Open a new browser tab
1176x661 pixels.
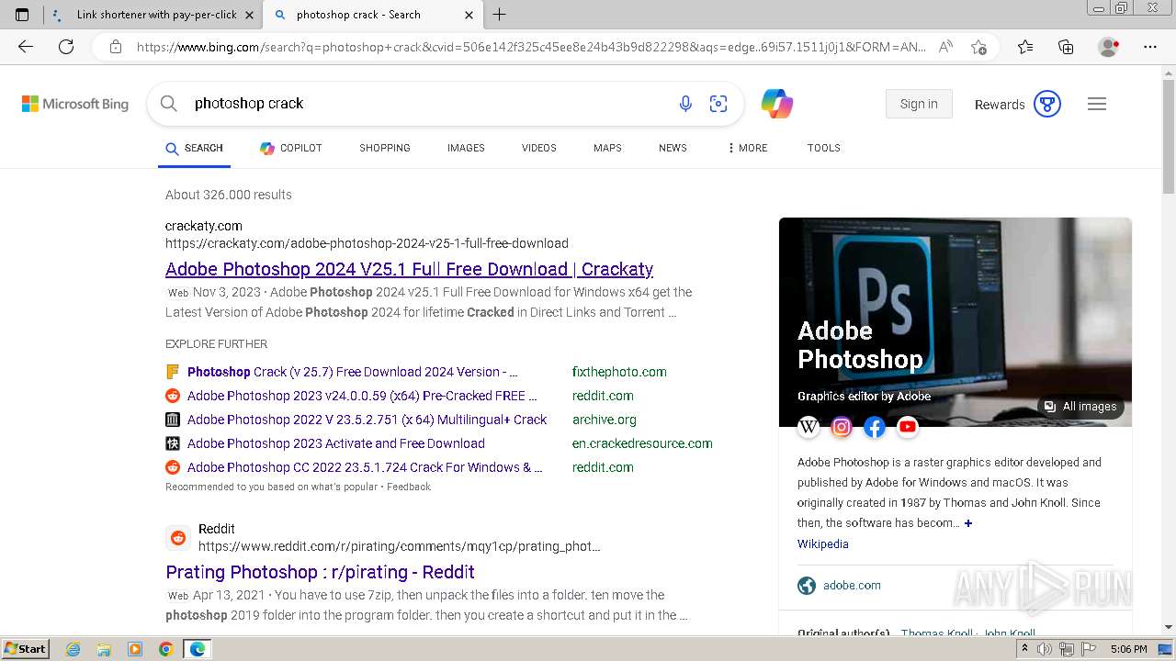tap(500, 15)
